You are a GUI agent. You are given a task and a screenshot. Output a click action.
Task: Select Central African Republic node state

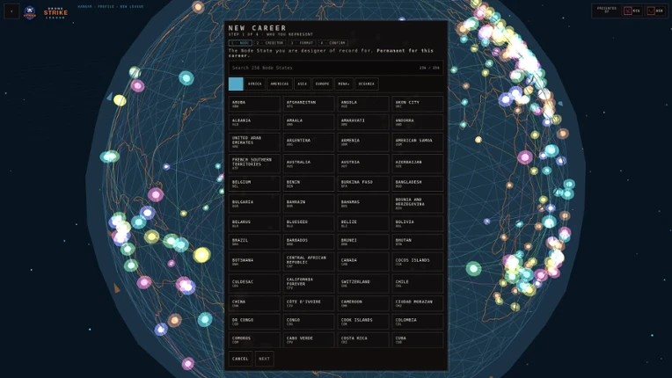pos(309,262)
